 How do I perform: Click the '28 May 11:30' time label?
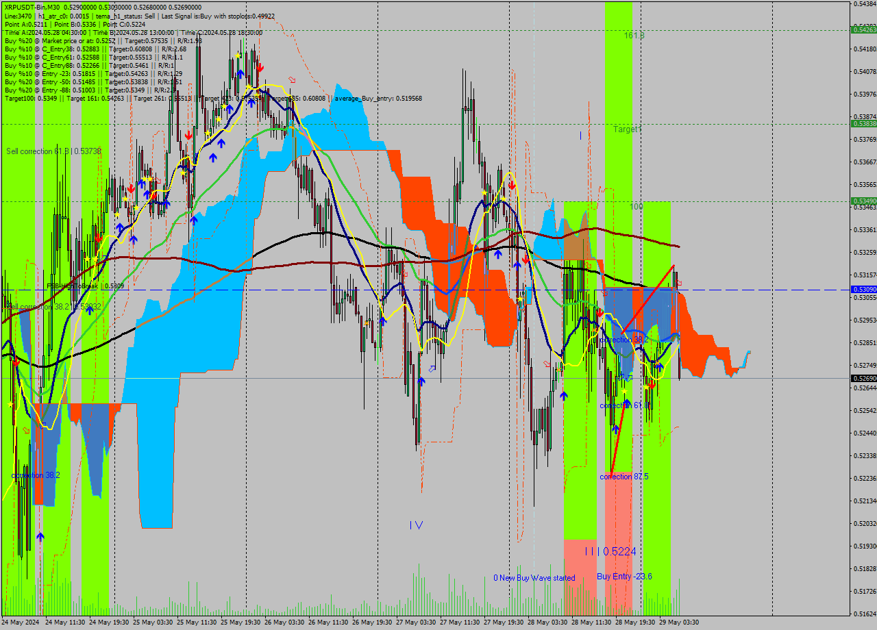(x=591, y=622)
